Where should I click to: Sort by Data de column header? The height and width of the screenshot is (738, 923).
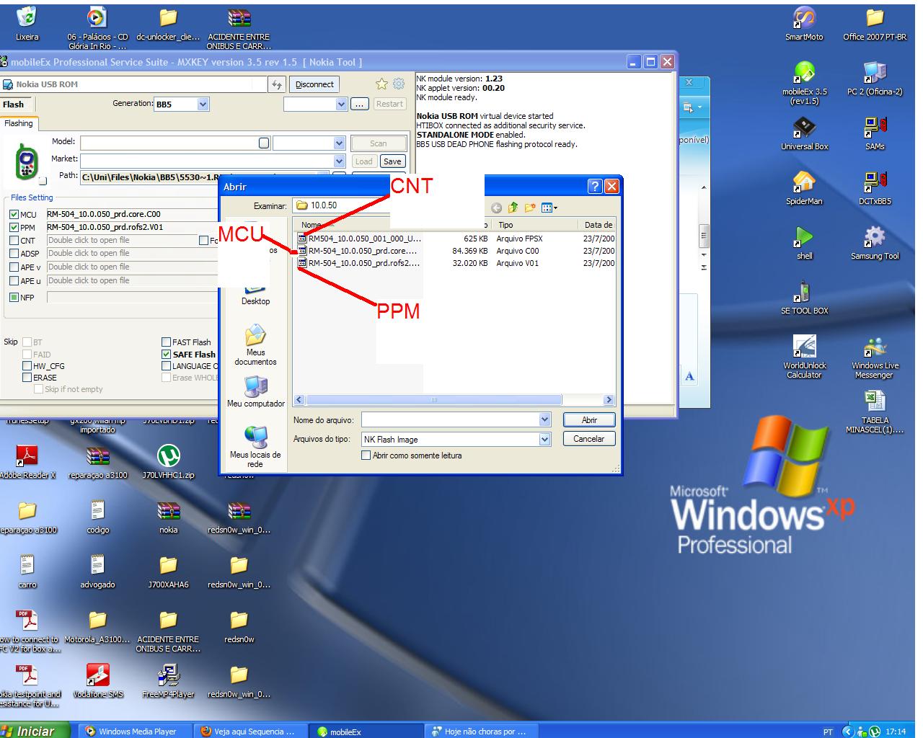(x=598, y=225)
